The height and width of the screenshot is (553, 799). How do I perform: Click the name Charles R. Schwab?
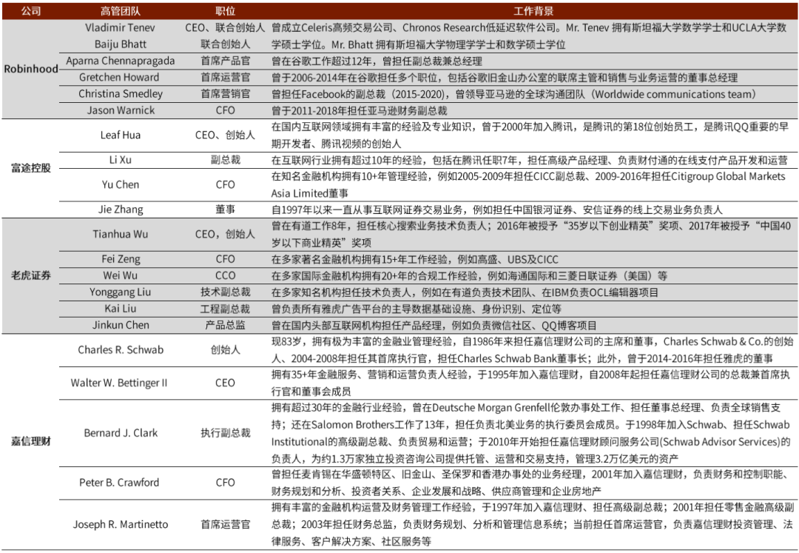coord(121,349)
